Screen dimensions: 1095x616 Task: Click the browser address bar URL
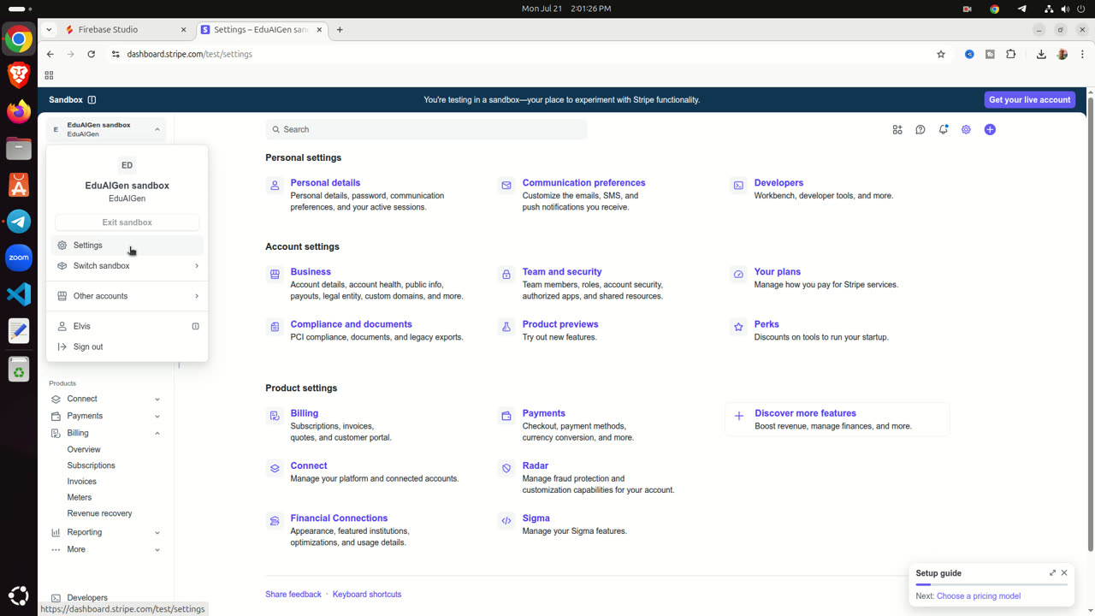pyautogui.click(x=189, y=54)
